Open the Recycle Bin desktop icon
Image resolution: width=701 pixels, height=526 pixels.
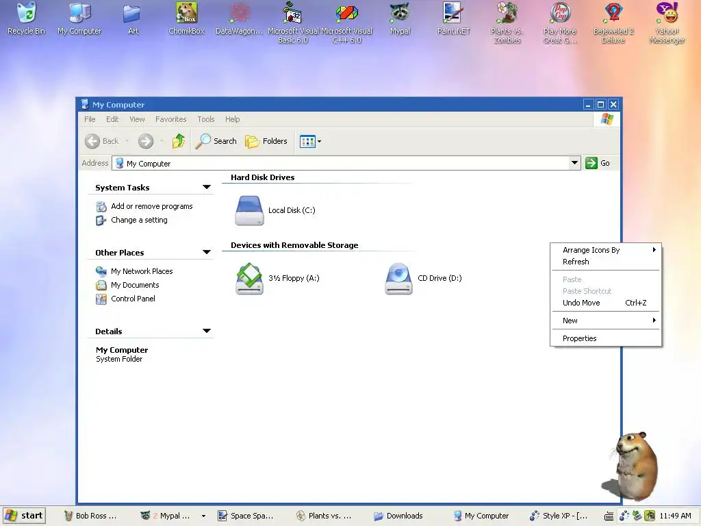27,18
